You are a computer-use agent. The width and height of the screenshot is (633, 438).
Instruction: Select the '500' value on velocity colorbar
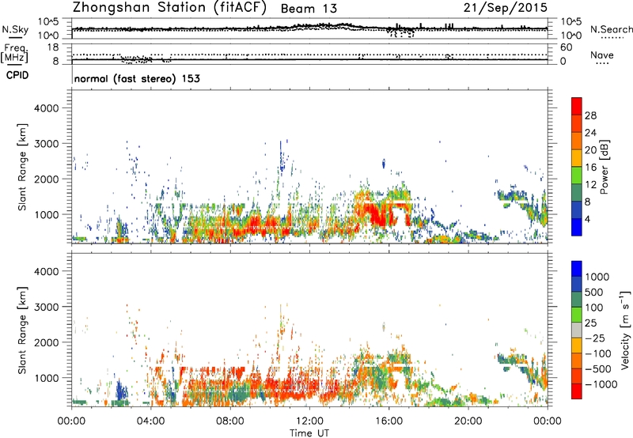coord(594,293)
